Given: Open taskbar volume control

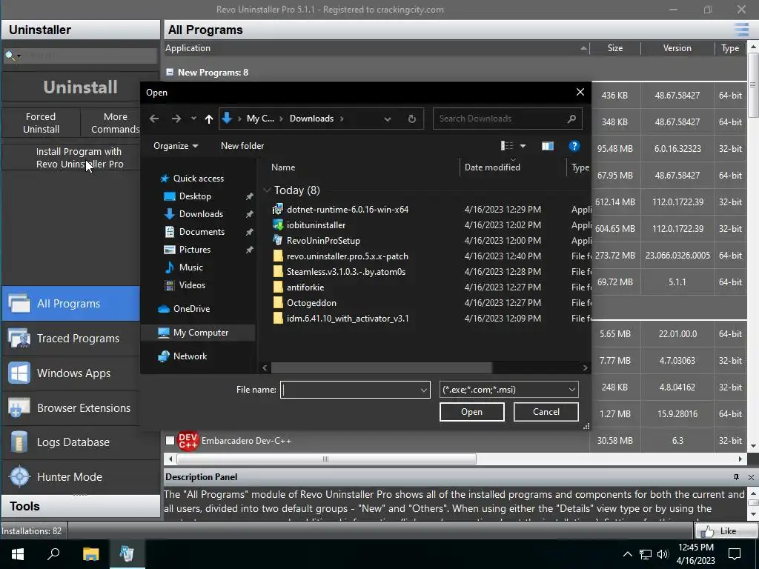Looking at the screenshot, I should coord(663,554).
